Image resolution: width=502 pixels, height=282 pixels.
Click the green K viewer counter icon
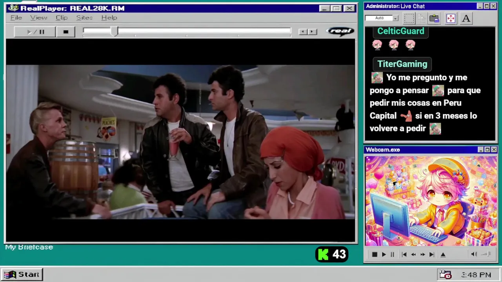[x=323, y=255]
